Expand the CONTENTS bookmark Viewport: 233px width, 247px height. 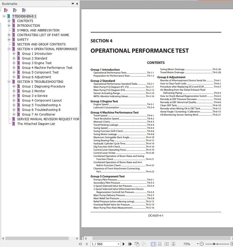point(9,21)
